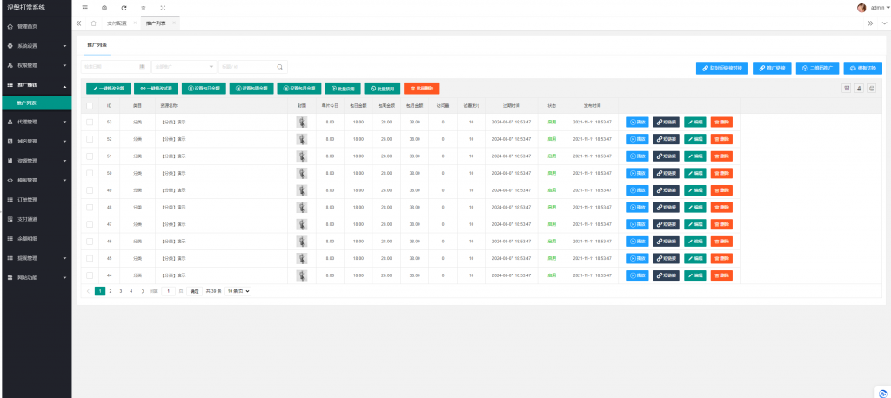Toggle the select-all checkbox in table header

coord(90,105)
